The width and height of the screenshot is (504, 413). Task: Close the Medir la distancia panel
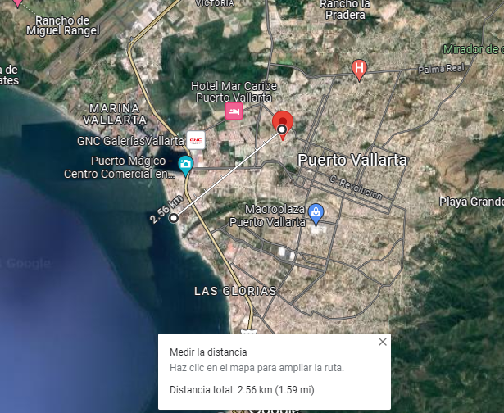(383, 342)
